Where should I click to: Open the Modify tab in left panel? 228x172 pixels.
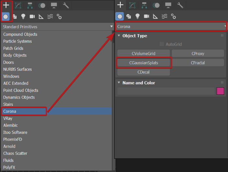click(18, 6)
